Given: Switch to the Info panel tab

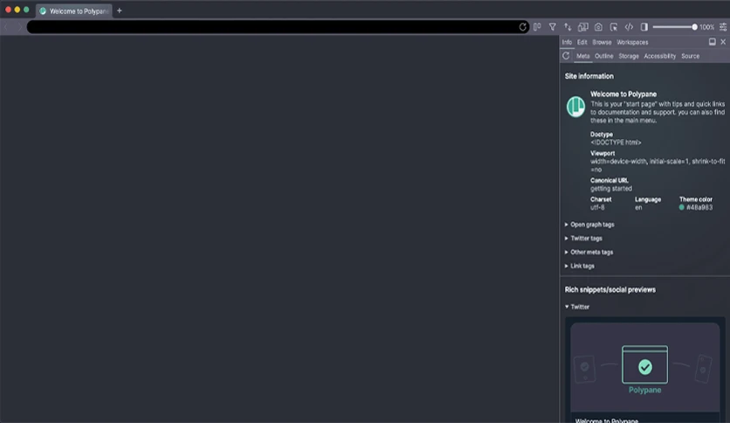Looking at the screenshot, I should click(x=567, y=42).
